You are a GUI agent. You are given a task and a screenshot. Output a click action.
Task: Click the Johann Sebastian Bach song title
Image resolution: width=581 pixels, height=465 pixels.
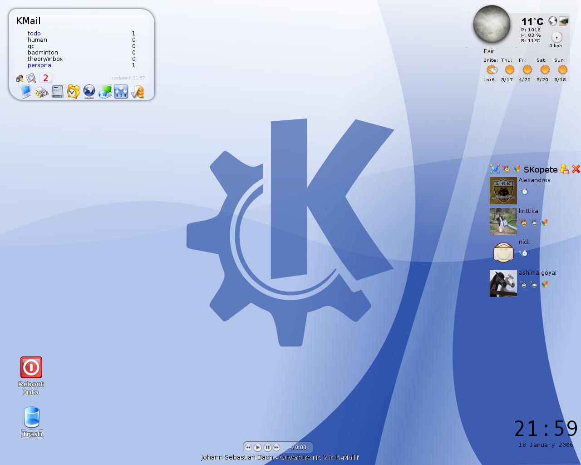click(x=280, y=457)
